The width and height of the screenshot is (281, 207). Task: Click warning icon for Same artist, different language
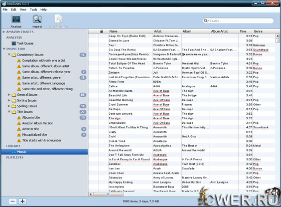tap(19, 83)
